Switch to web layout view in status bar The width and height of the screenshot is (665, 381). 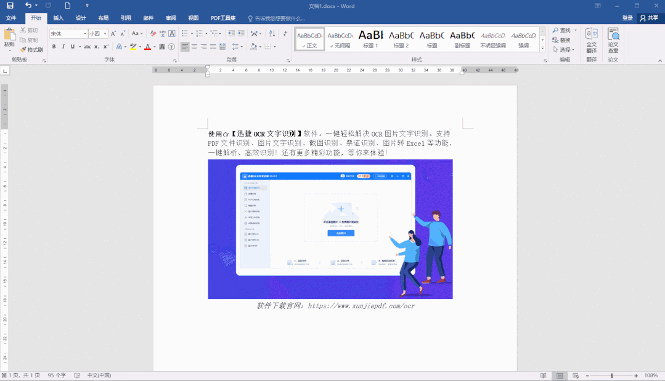click(x=576, y=375)
